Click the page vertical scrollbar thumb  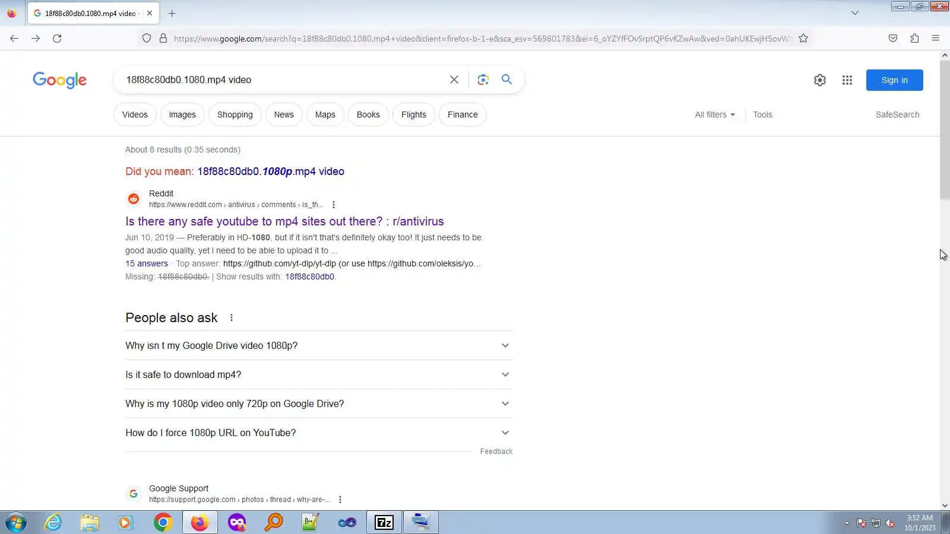pyautogui.click(x=945, y=129)
